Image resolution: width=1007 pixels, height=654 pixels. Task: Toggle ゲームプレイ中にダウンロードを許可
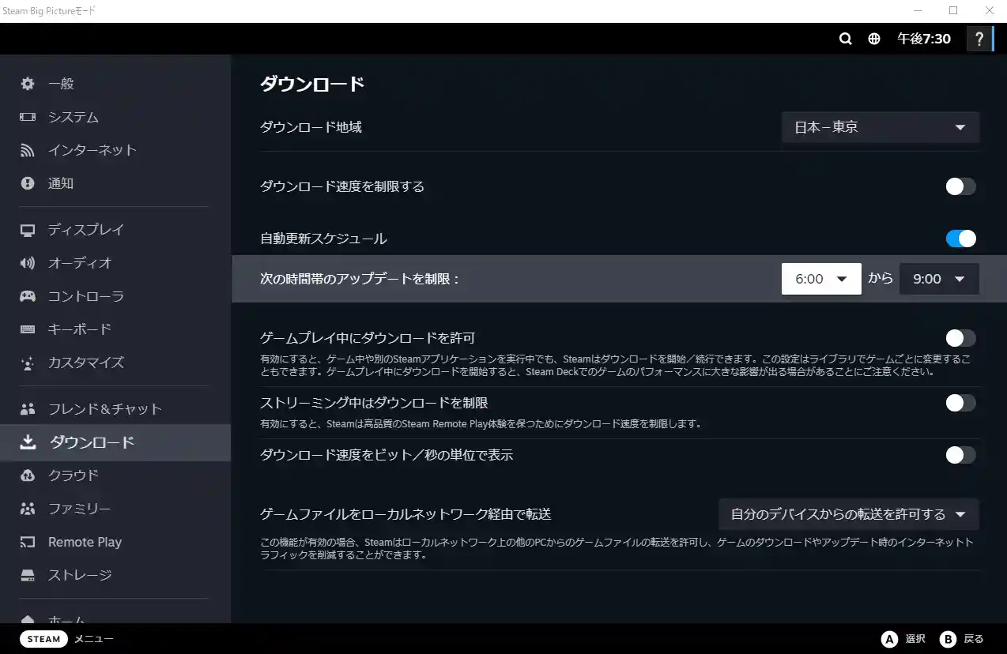point(960,338)
